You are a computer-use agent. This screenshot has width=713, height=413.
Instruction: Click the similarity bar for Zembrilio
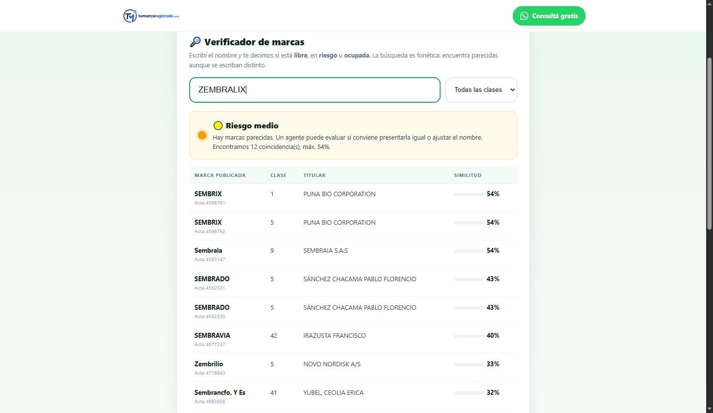tap(469, 364)
